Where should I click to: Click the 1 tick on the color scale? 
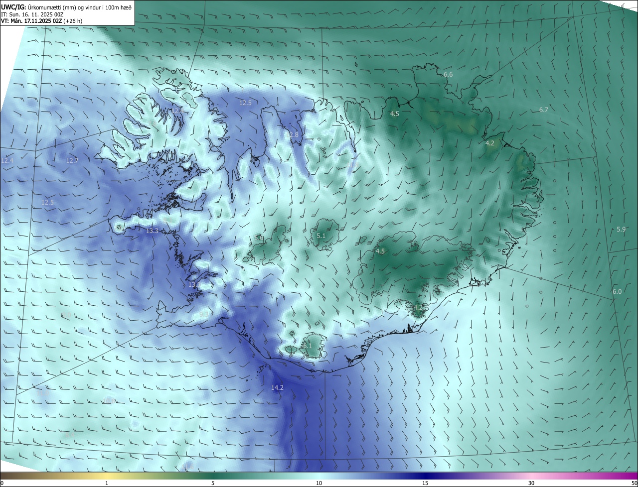click(107, 483)
